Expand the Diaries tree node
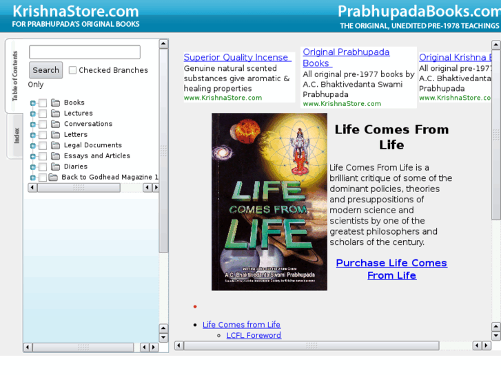The image size is (501, 375). point(32,167)
